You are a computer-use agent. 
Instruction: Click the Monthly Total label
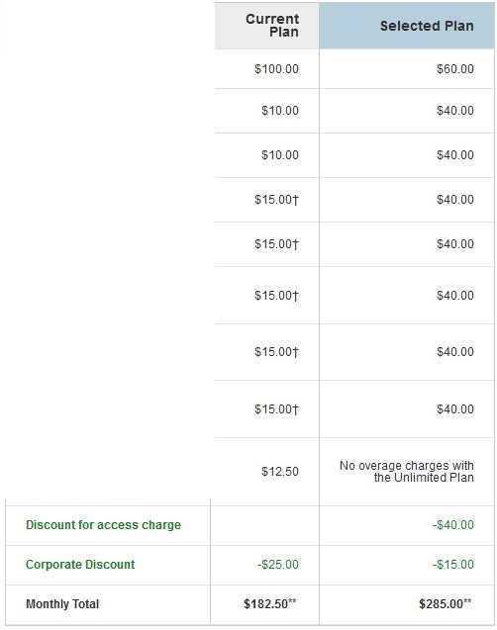[62, 603]
